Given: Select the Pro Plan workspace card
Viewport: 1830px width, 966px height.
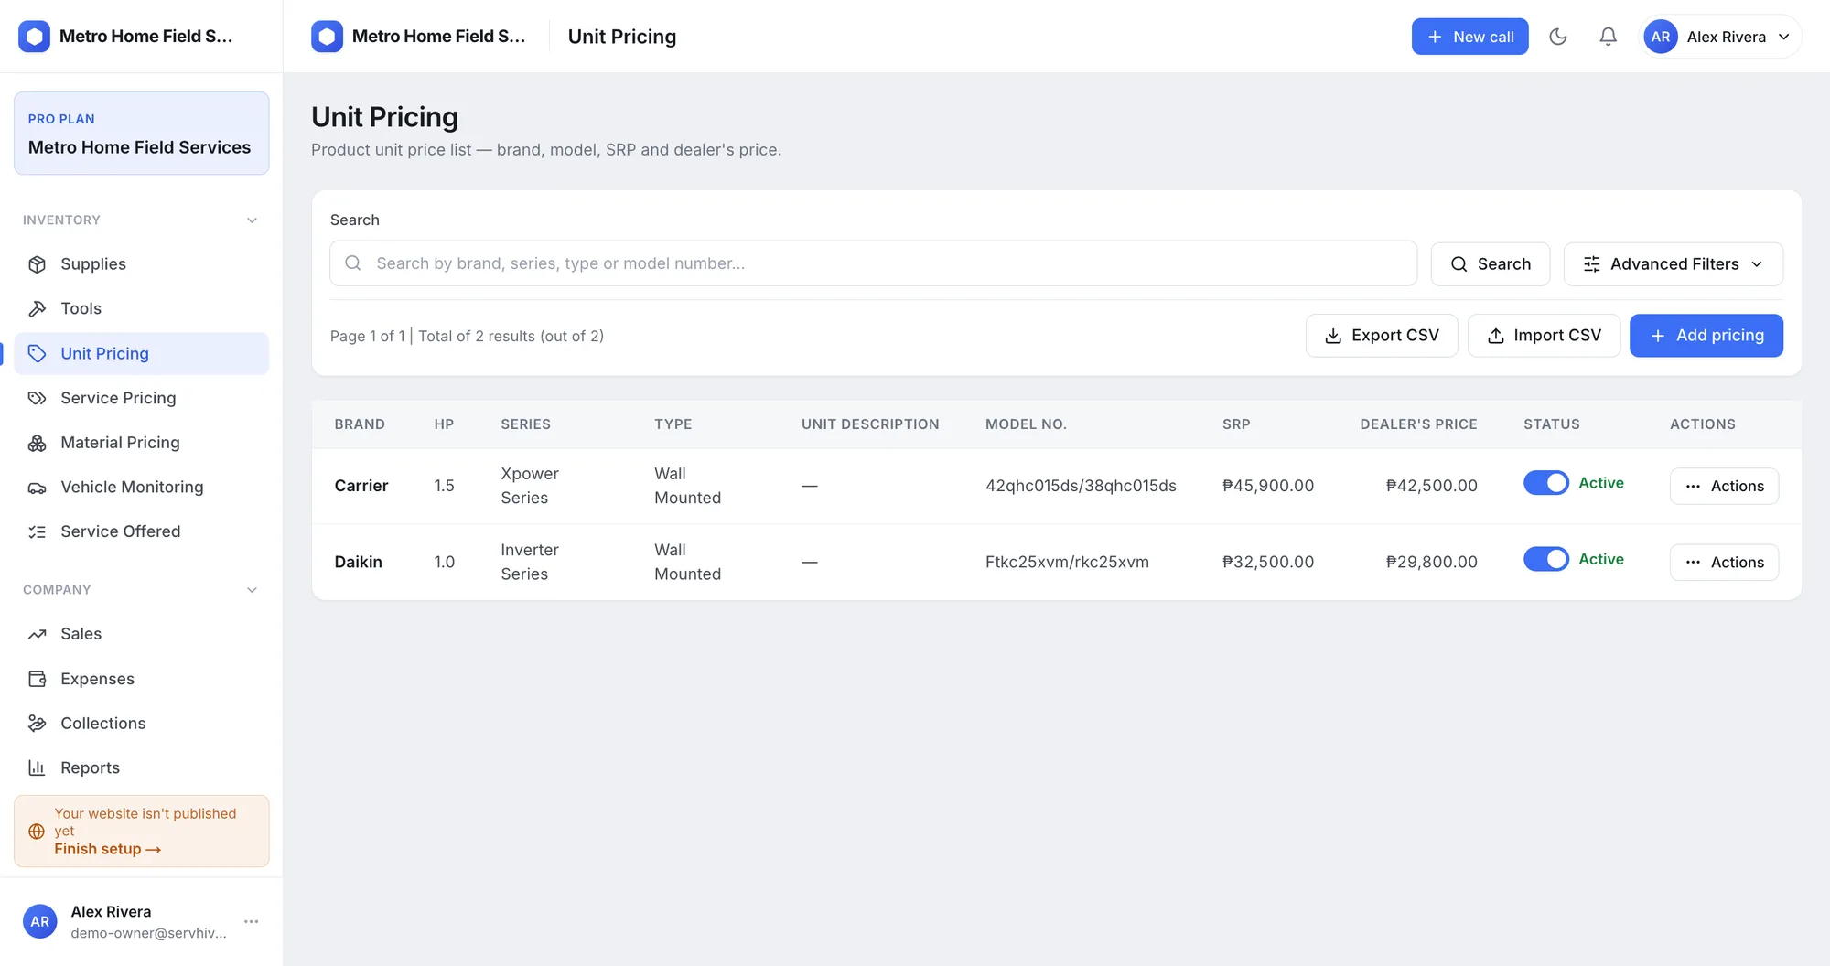Looking at the screenshot, I should click(x=142, y=133).
